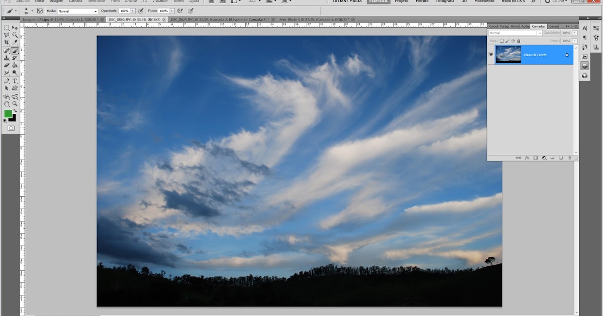This screenshot has height=316, width=603.
Task: Select the Crop tool
Action: (x=7, y=43)
